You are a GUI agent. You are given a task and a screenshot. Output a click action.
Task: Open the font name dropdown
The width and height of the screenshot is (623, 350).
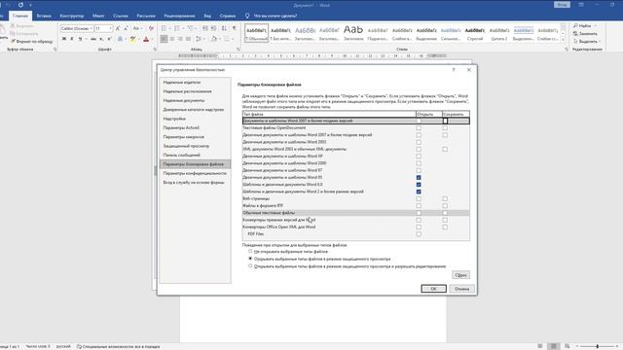tap(91, 28)
